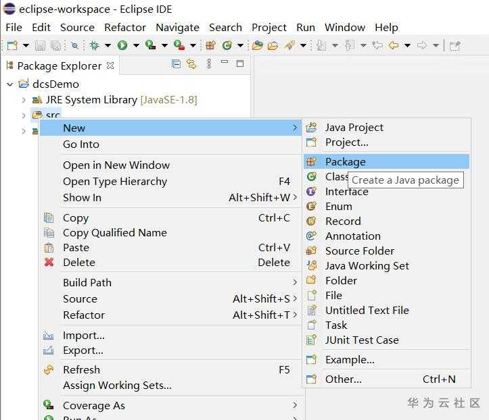The height and width of the screenshot is (420, 489).
Task: Open the Project menu
Action: [x=269, y=28]
